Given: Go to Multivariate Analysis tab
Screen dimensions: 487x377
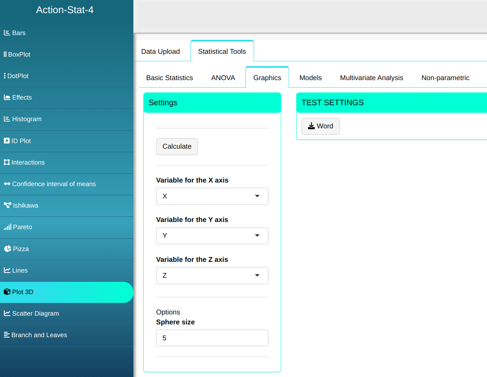Looking at the screenshot, I should point(371,78).
